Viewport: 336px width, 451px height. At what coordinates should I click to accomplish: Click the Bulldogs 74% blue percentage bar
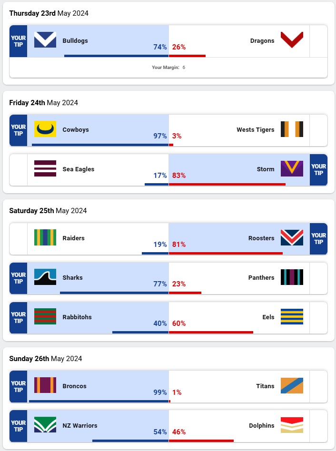(x=116, y=56)
